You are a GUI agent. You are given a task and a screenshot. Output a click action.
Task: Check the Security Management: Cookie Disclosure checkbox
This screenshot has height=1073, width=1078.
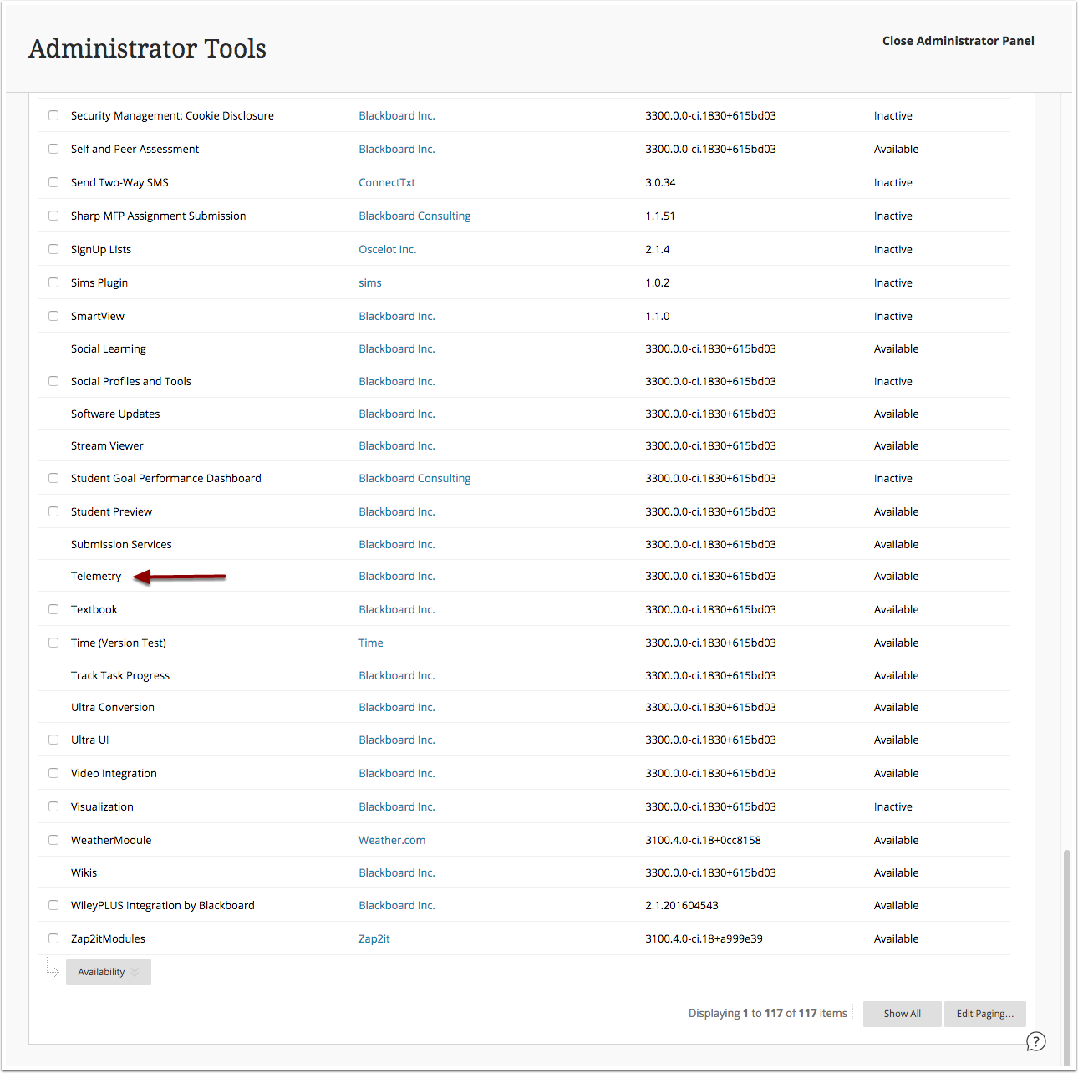coord(53,115)
